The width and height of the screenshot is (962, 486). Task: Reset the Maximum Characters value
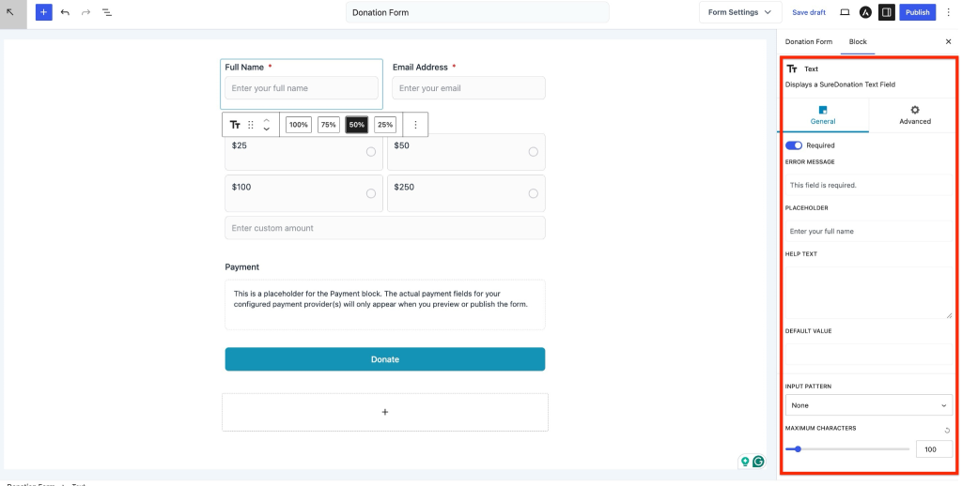(x=947, y=431)
